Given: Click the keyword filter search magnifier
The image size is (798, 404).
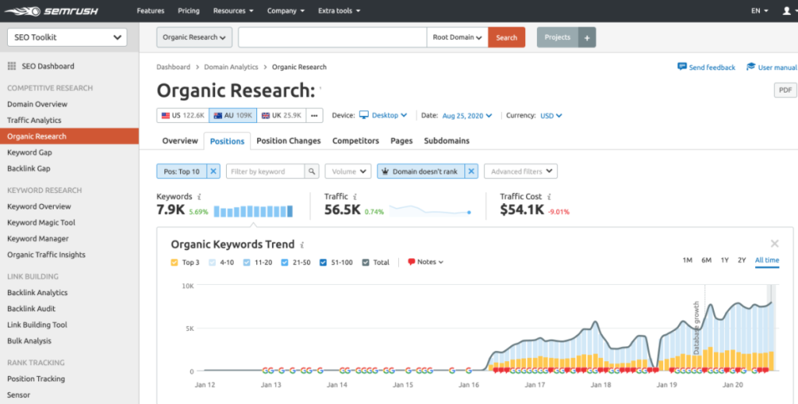Looking at the screenshot, I should tap(312, 172).
